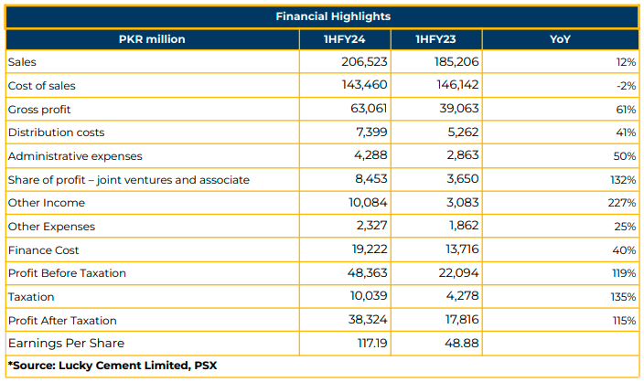Select Taxation 1HFY23 value 4,278
The height and width of the screenshot is (382, 644).
coord(463,296)
